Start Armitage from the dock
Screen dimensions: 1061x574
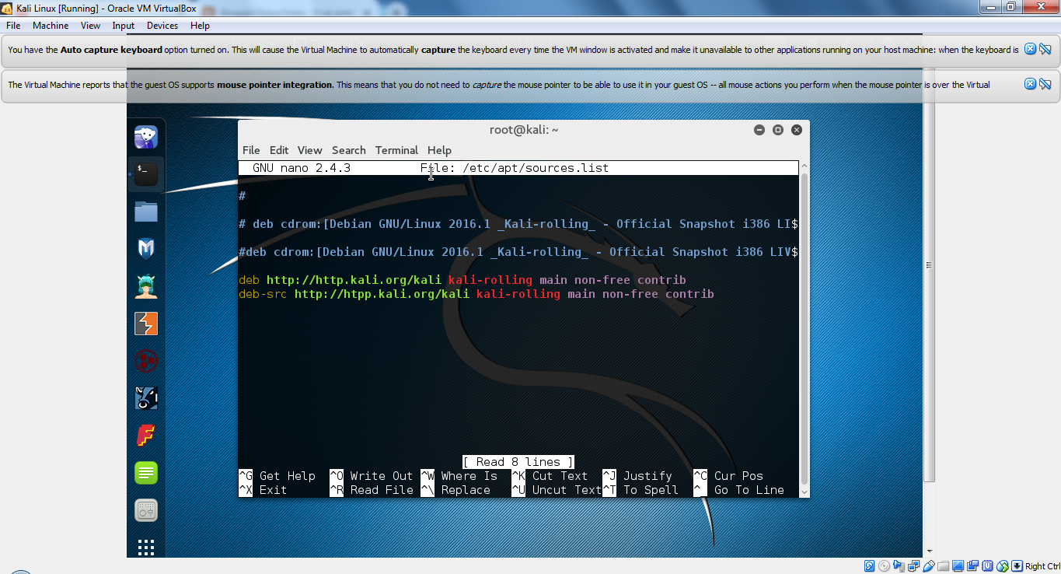click(x=145, y=285)
